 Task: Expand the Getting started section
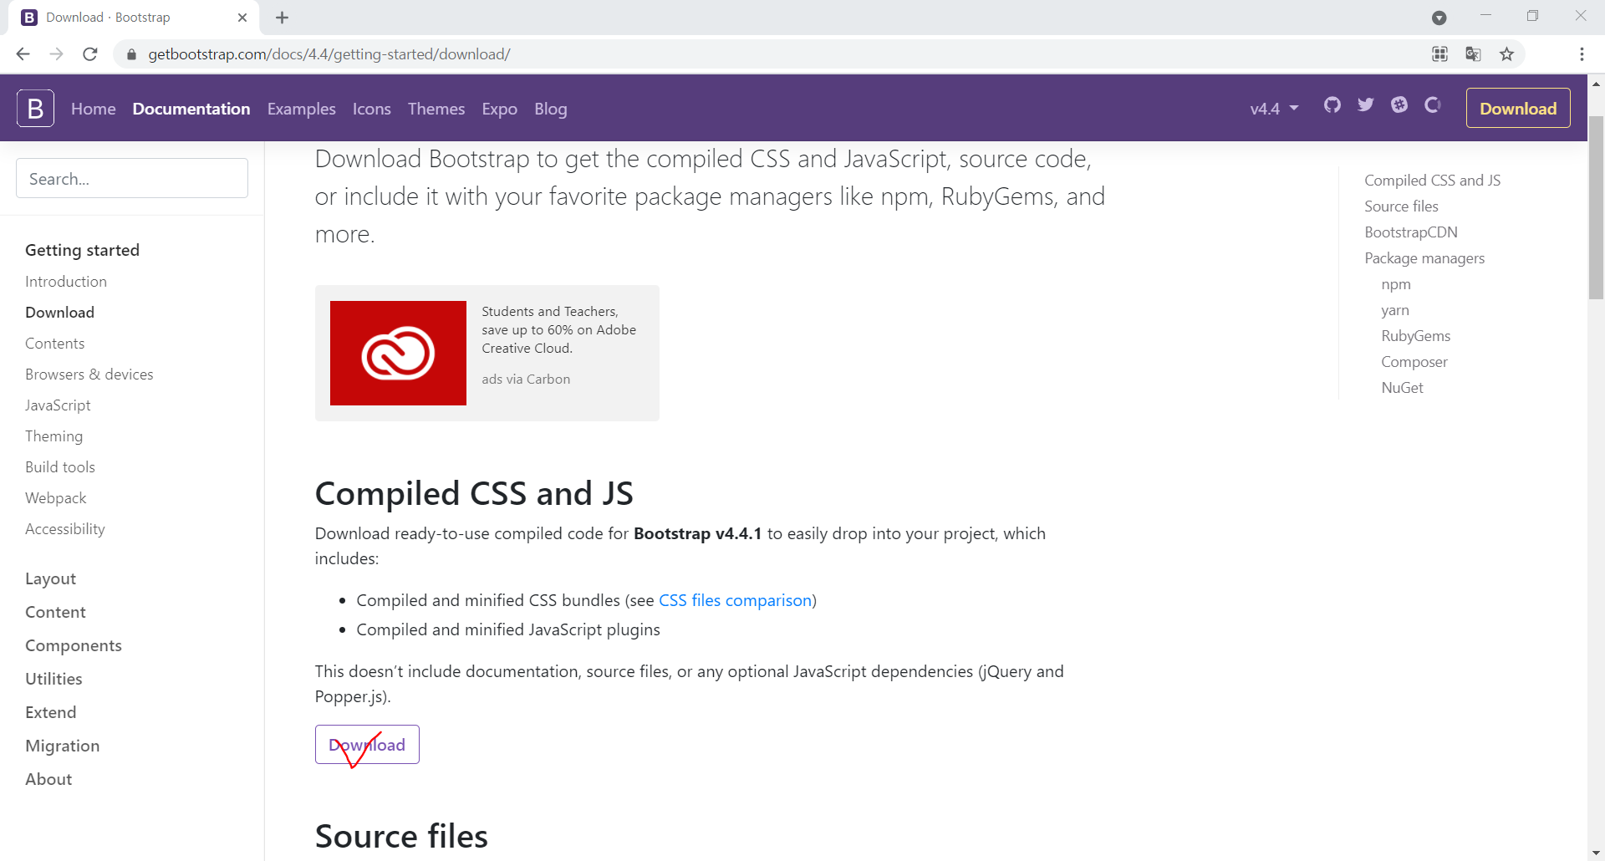[82, 250]
